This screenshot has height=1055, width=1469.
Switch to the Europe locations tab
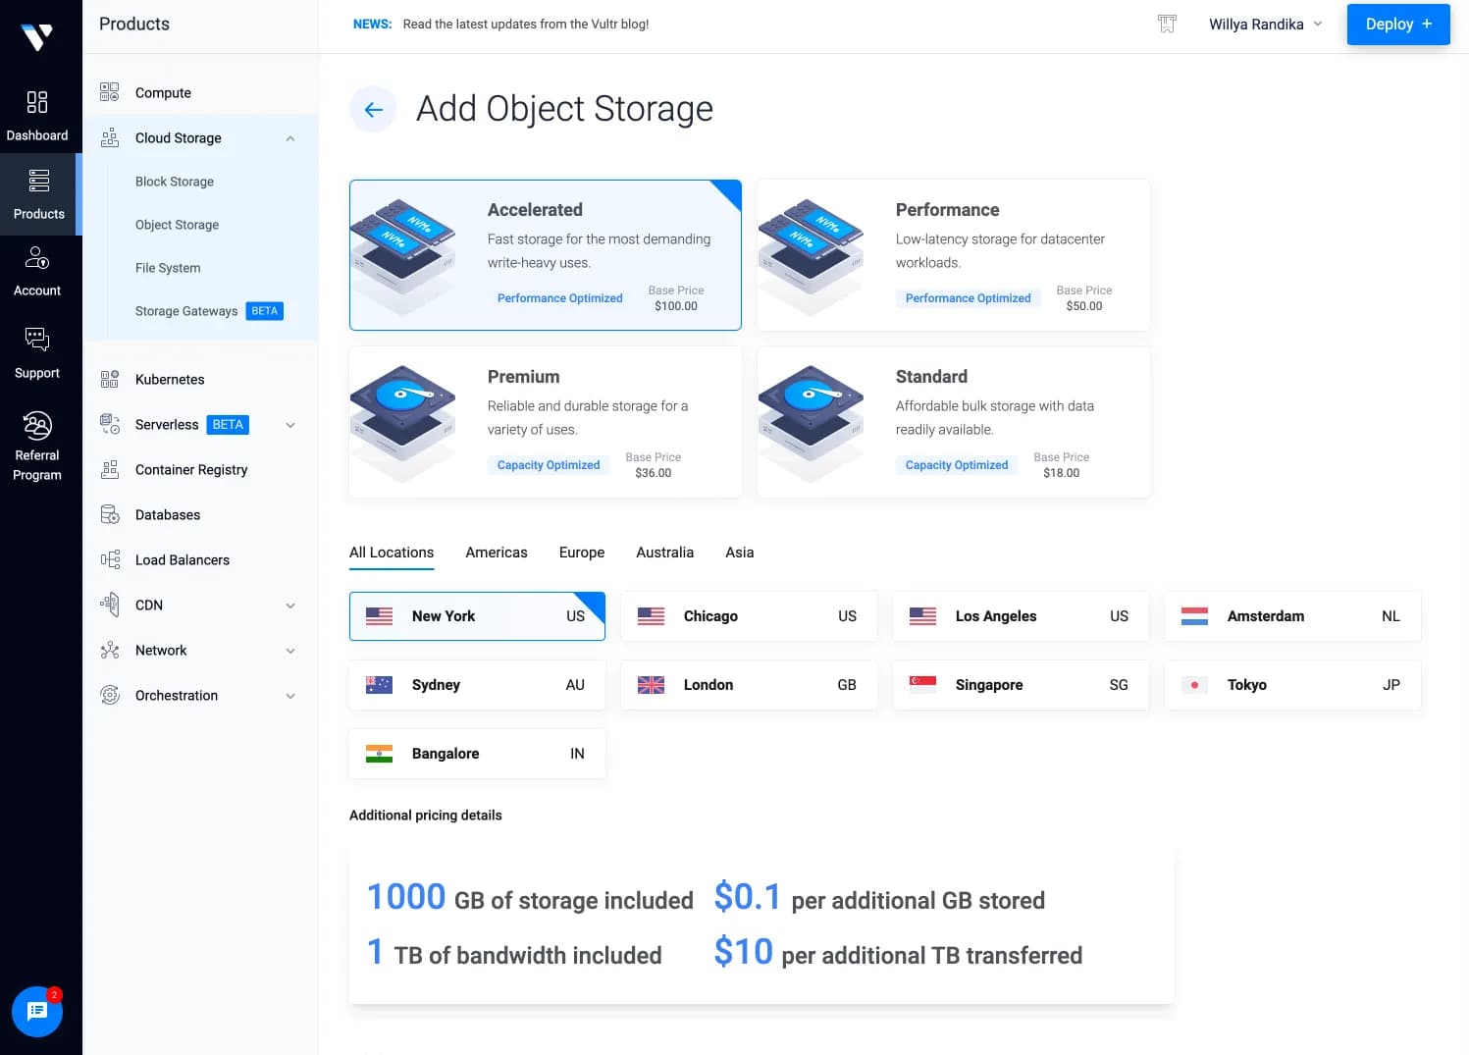pos(582,553)
